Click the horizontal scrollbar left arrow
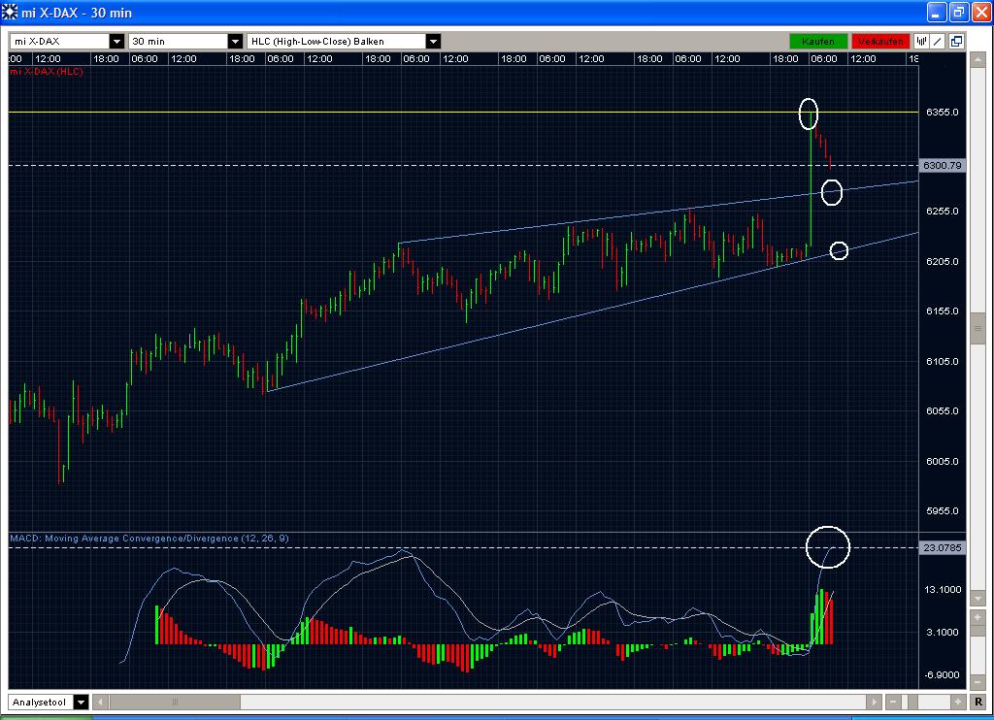The image size is (994, 720). coord(100,702)
